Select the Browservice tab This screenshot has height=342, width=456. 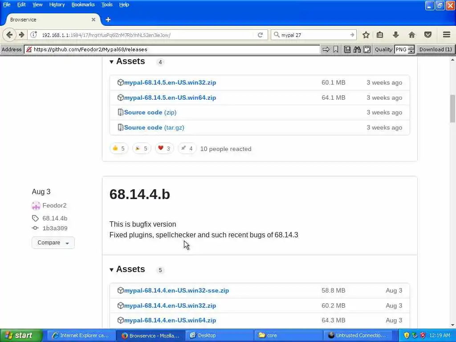click(x=53, y=20)
